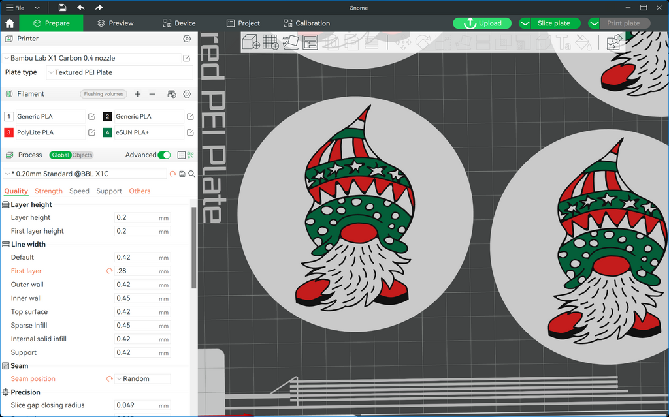This screenshot has width=669, height=417.
Task: Open filament 3 PolyLite PLA selector
Action: (50, 132)
